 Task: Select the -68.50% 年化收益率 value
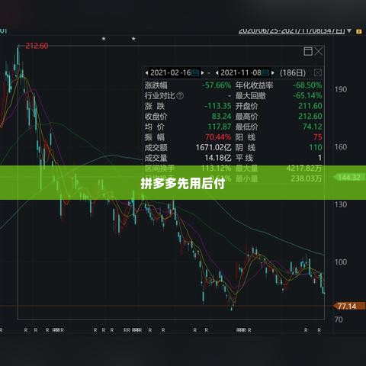click(307, 85)
